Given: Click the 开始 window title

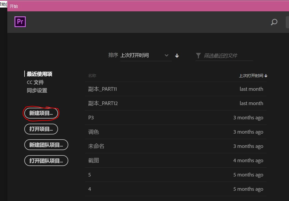Looking at the screenshot, I should click(x=14, y=6).
